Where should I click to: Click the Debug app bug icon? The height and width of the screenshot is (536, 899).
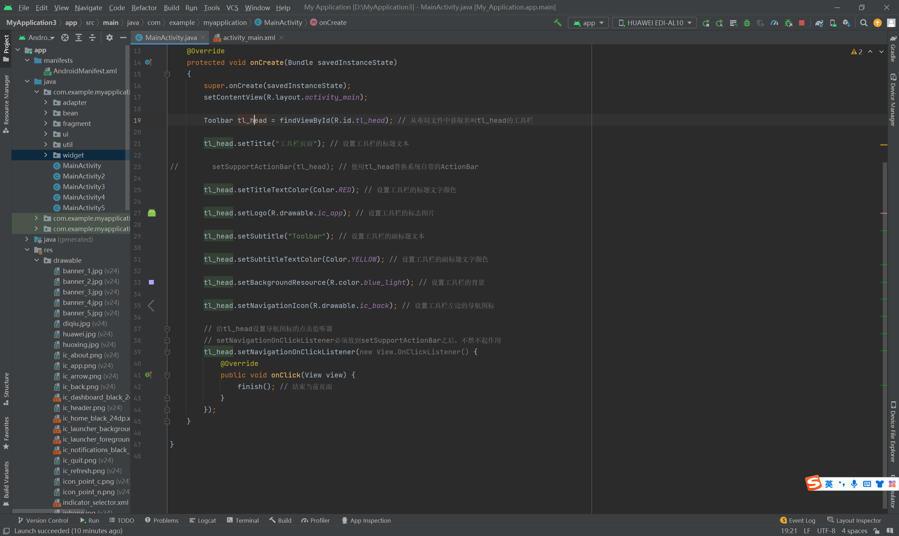(747, 23)
